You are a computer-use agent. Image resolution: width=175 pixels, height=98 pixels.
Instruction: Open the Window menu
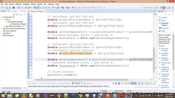(51, 4)
